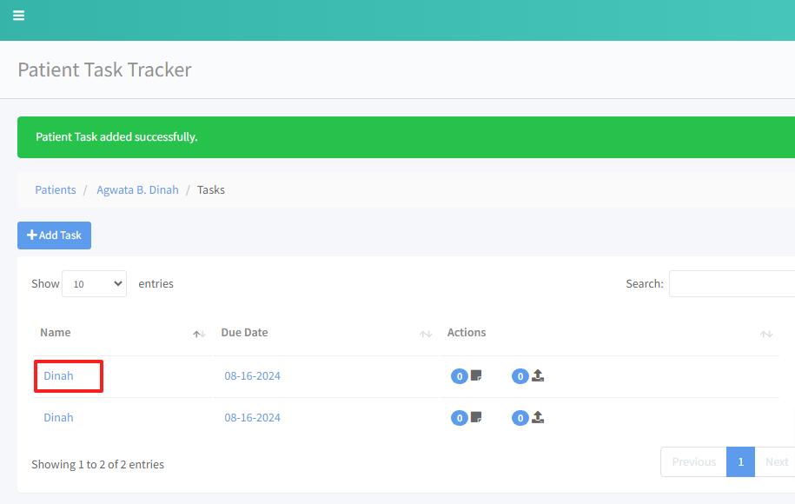Click the notes icon in second task row

(x=476, y=417)
